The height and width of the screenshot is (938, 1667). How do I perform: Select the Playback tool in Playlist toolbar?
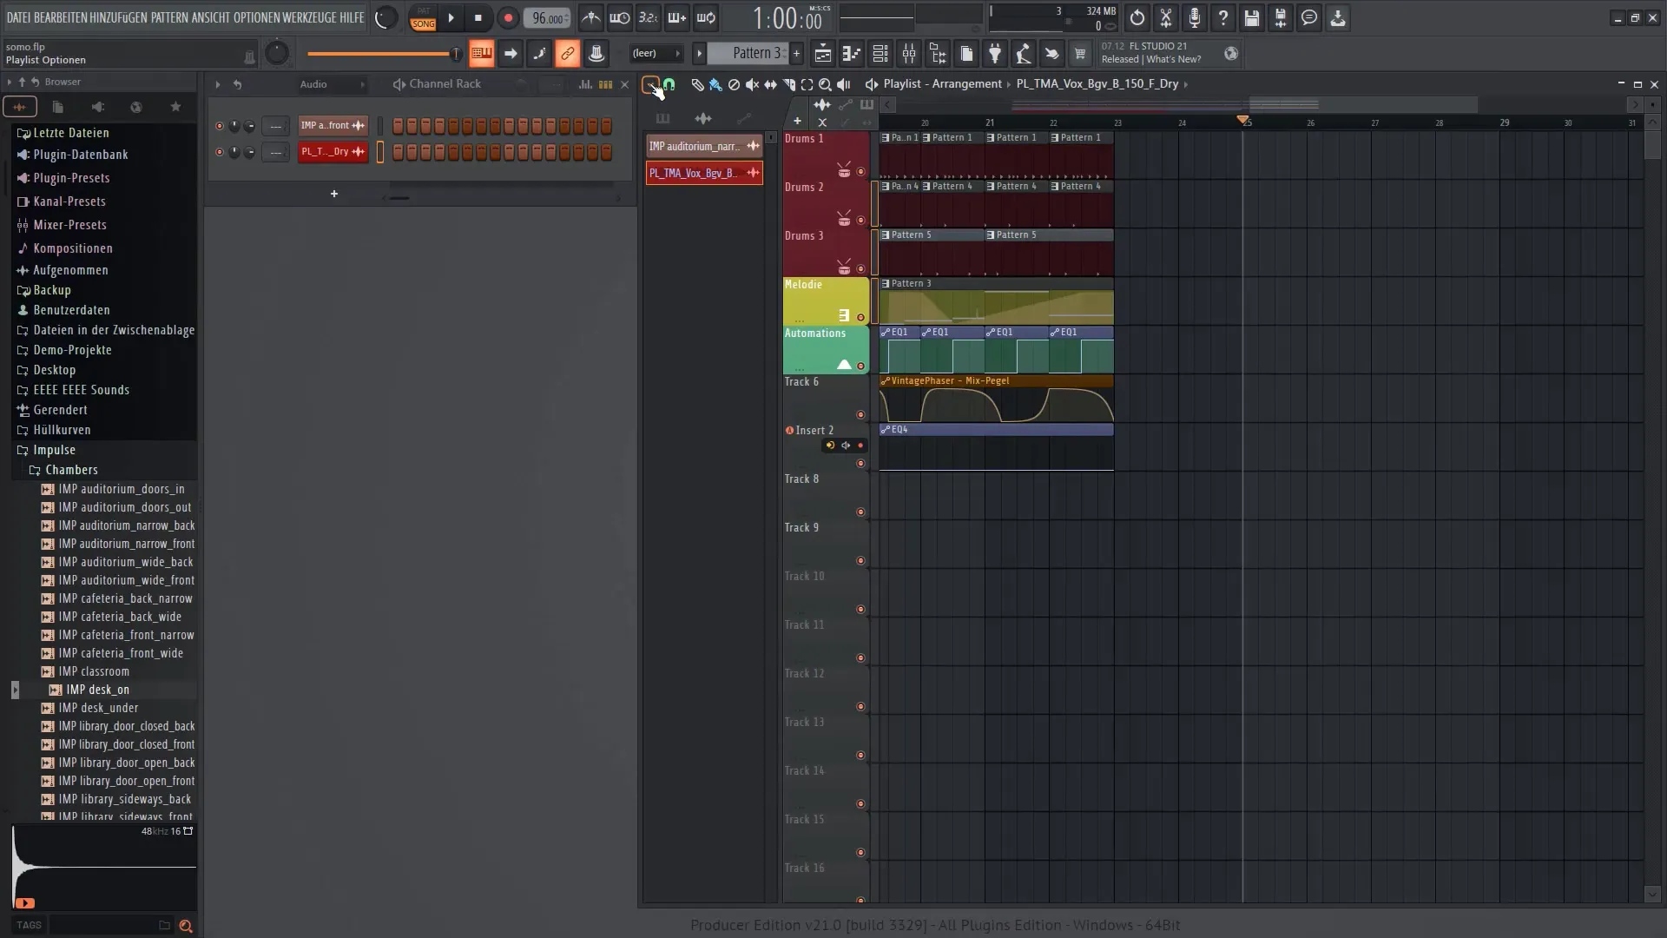pyautogui.click(x=843, y=84)
